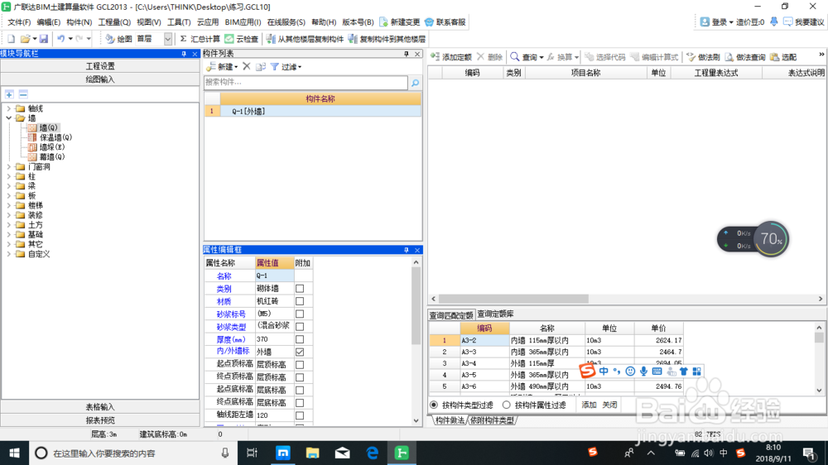Toggle the 厚度(mm) 附加 checkbox
This screenshot has height=465, width=828.
[300, 339]
